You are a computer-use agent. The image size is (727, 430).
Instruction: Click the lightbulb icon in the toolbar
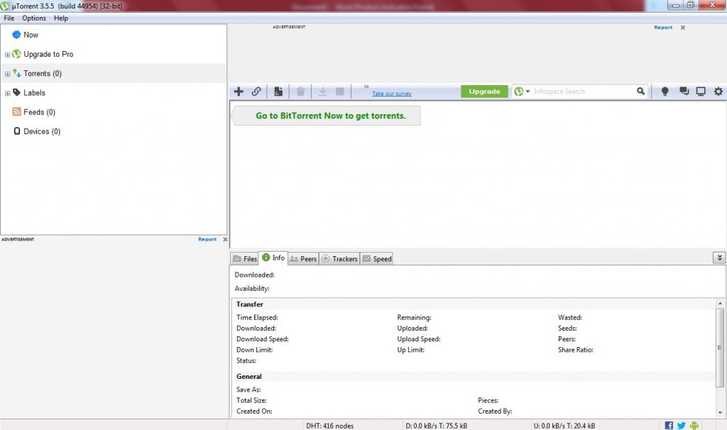click(665, 92)
